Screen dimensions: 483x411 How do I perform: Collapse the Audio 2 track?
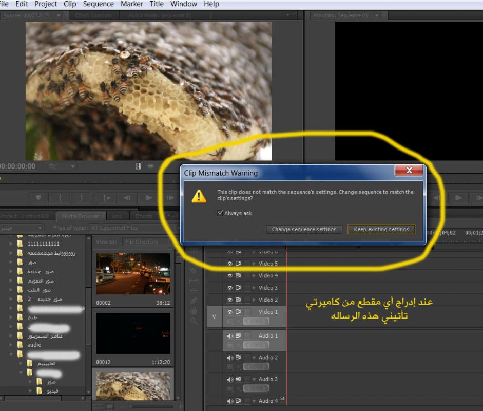pos(254,358)
